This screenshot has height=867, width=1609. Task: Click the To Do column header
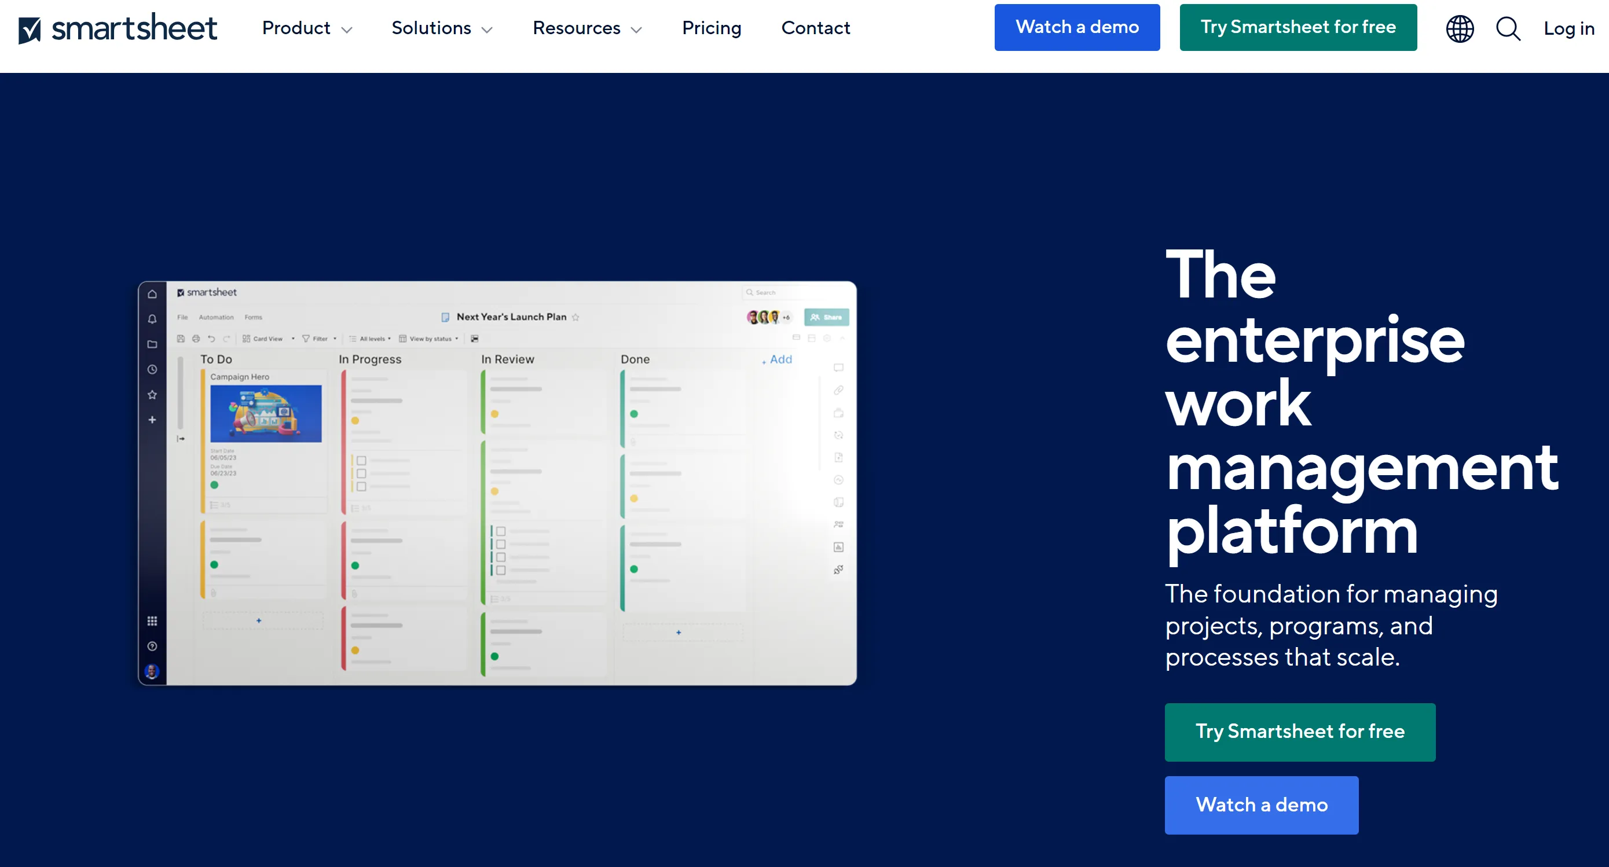pos(216,359)
